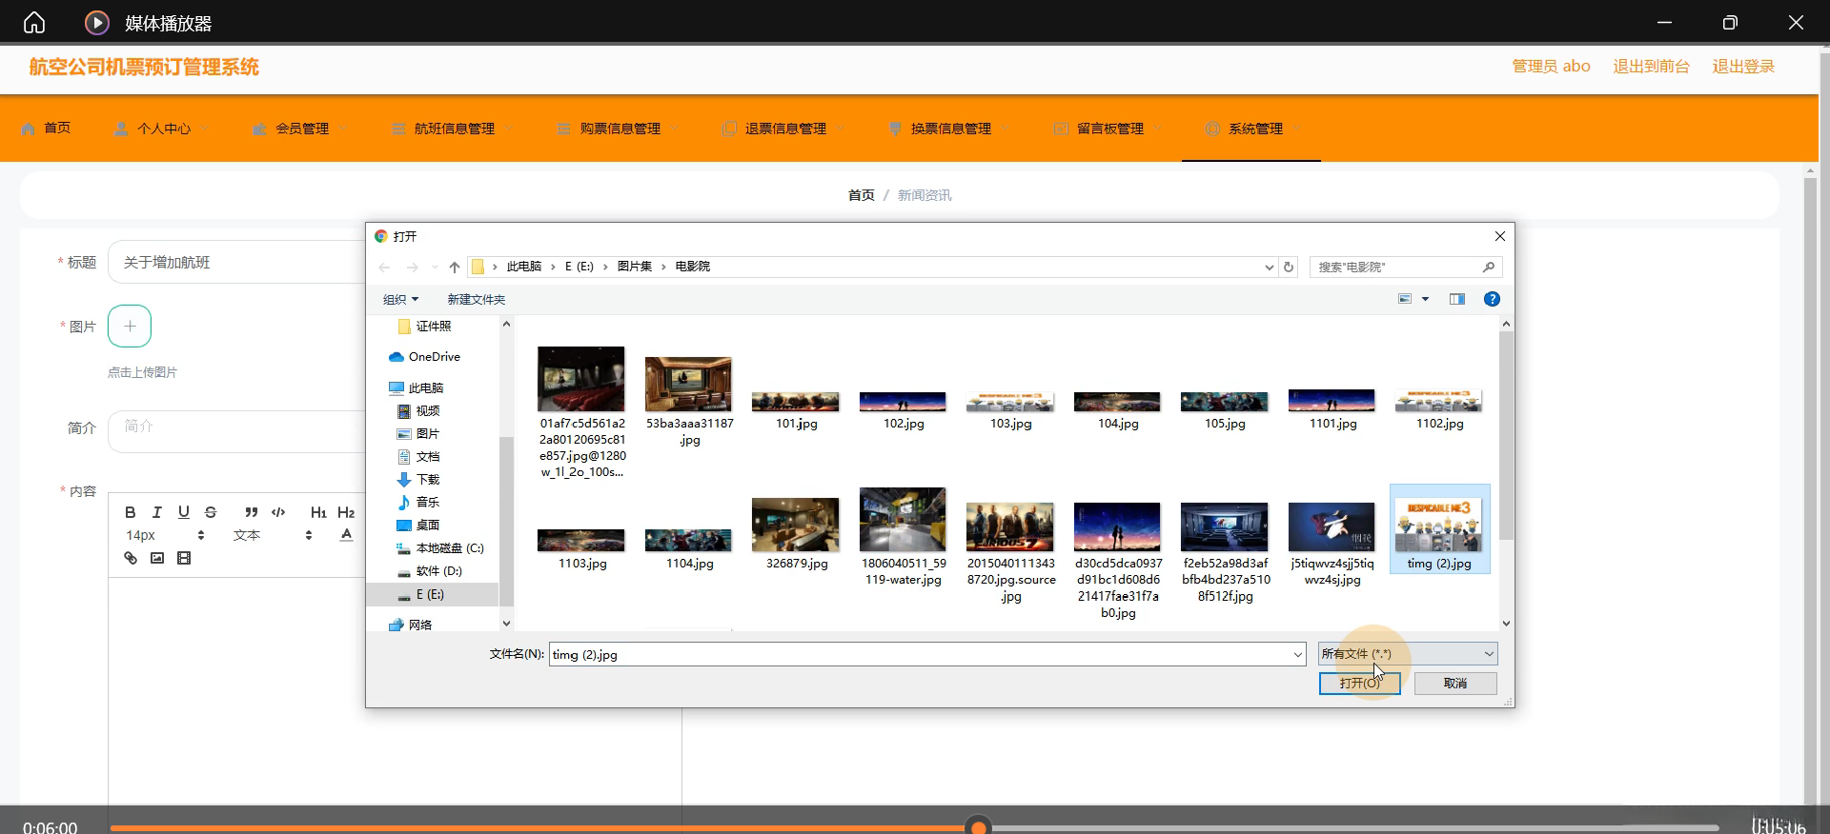This screenshot has height=834, width=1830.
Task: Click the plus box to upload image
Action: pyautogui.click(x=130, y=327)
